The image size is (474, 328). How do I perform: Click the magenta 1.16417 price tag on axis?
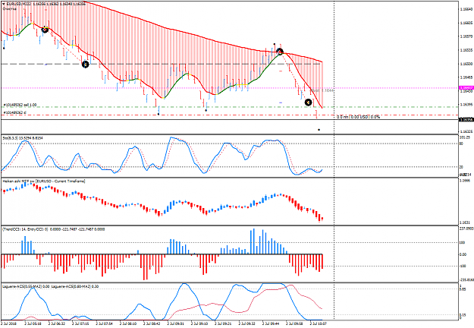click(x=466, y=88)
